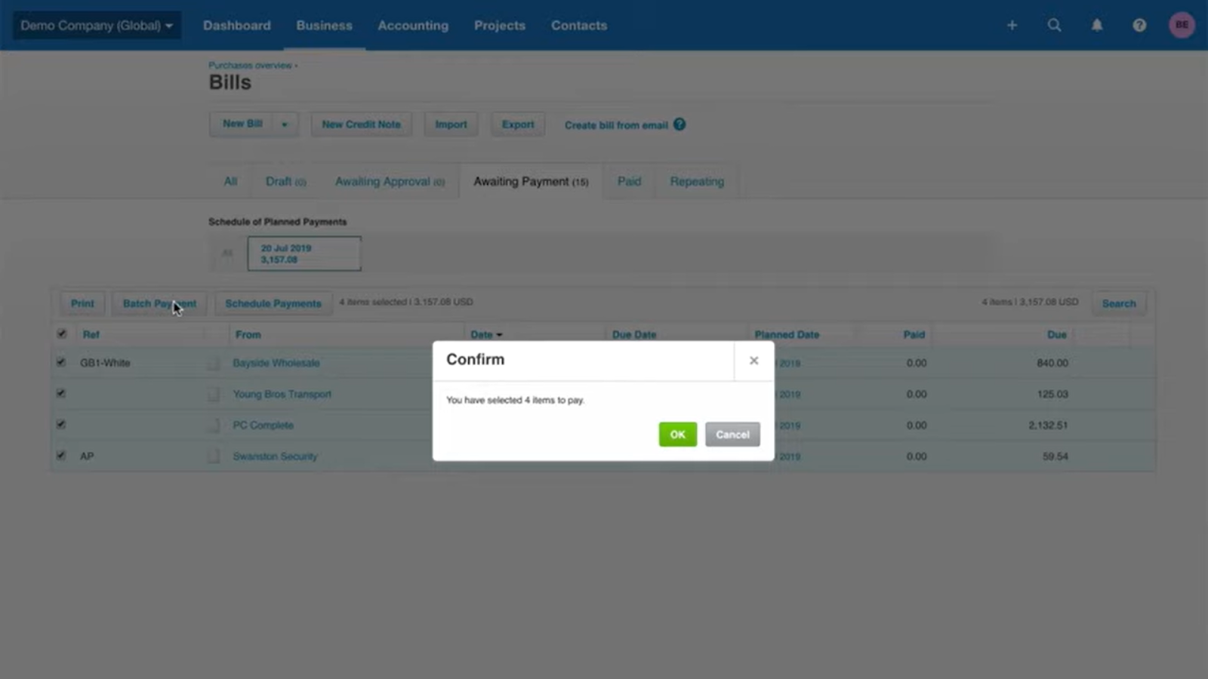Viewport: 1208px width, 679px height.
Task: Open the search magnifier icon
Action: 1054,25
